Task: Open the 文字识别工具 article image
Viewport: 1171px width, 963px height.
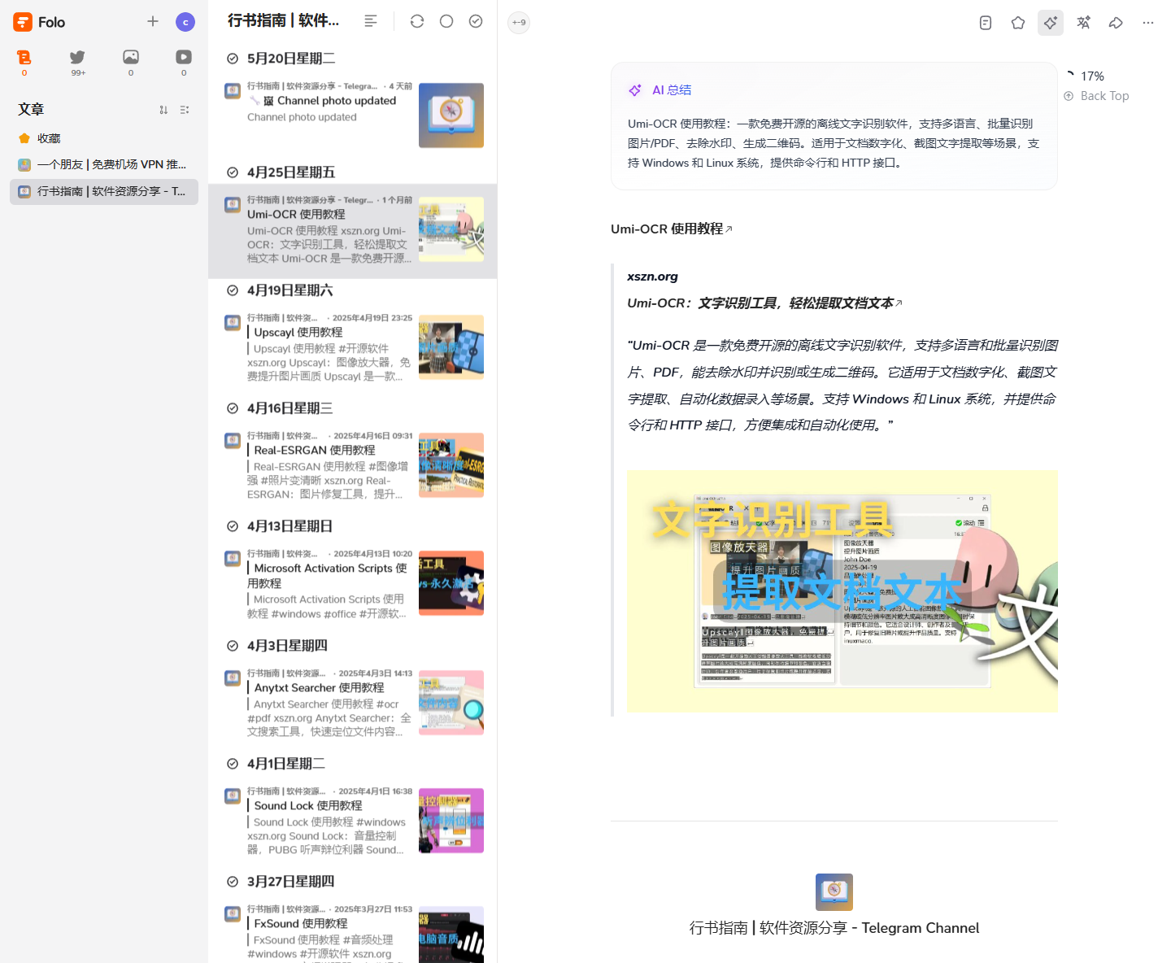Action: pyautogui.click(x=842, y=591)
